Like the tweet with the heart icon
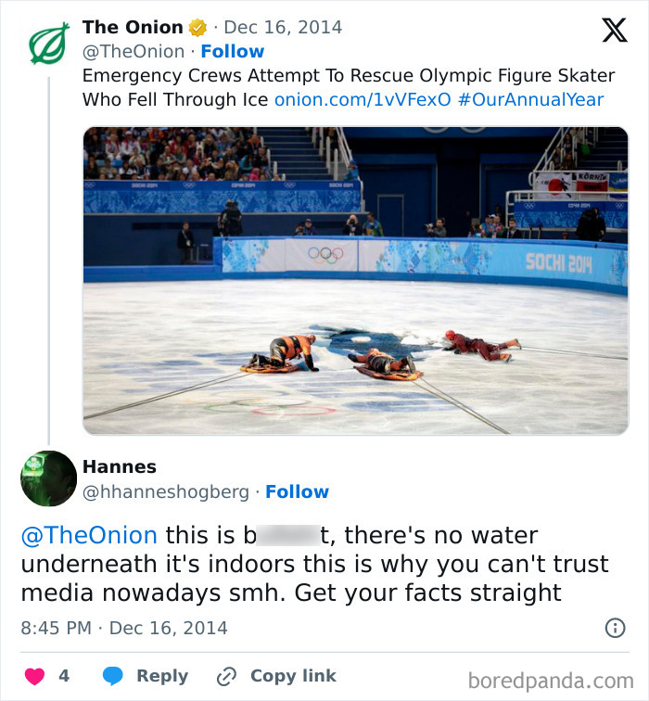The width and height of the screenshot is (649, 701). (x=34, y=676)
